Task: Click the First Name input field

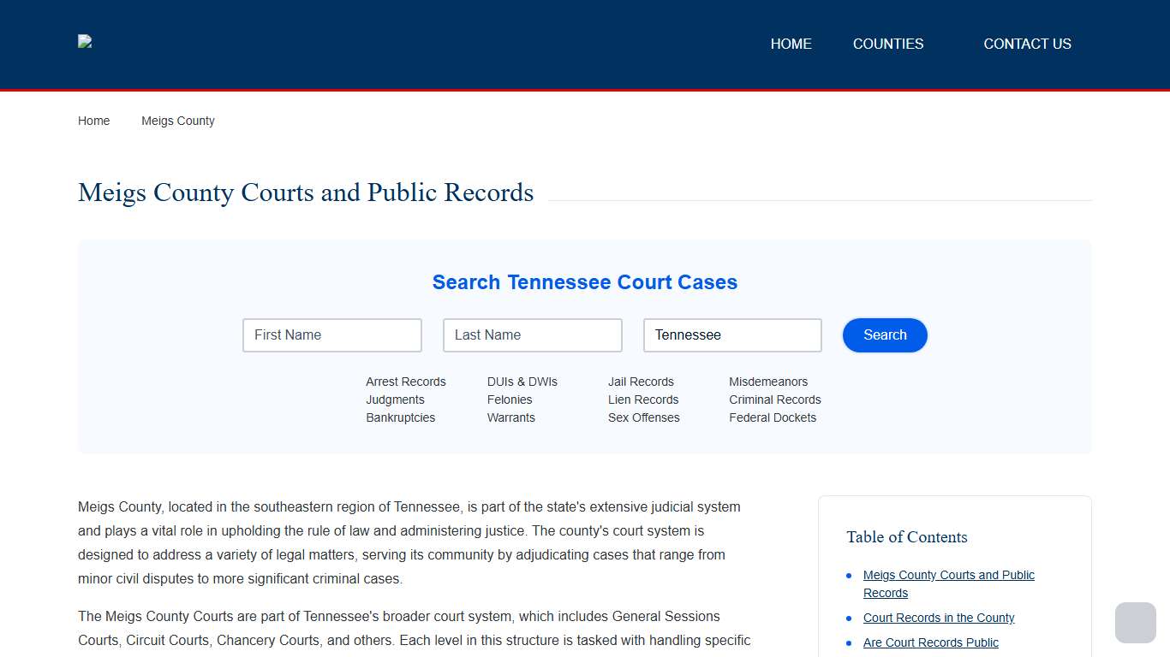Action: tap(331, 334)
